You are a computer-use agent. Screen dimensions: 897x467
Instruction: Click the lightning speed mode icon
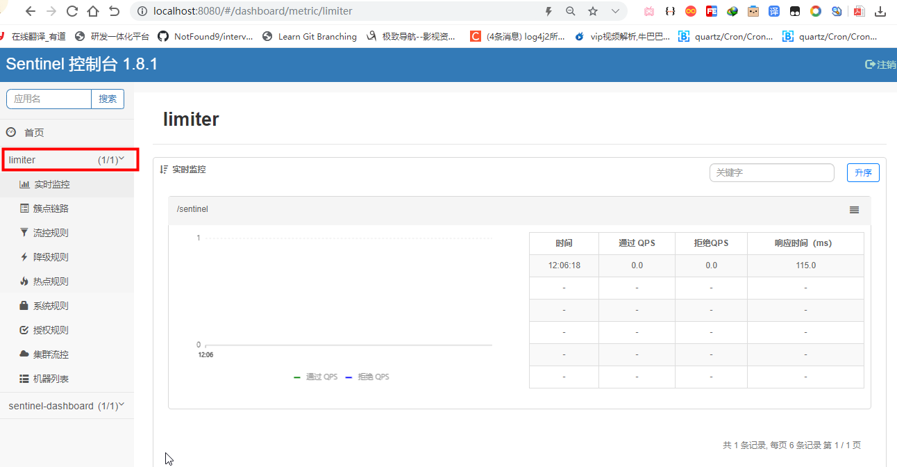tap(548, 11)
